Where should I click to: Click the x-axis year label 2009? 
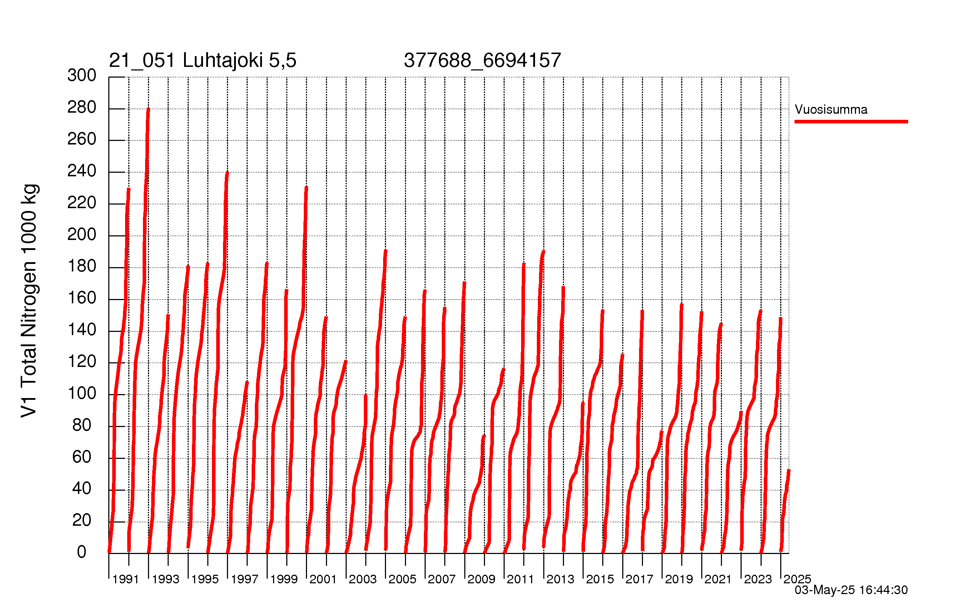click(481, 579)
